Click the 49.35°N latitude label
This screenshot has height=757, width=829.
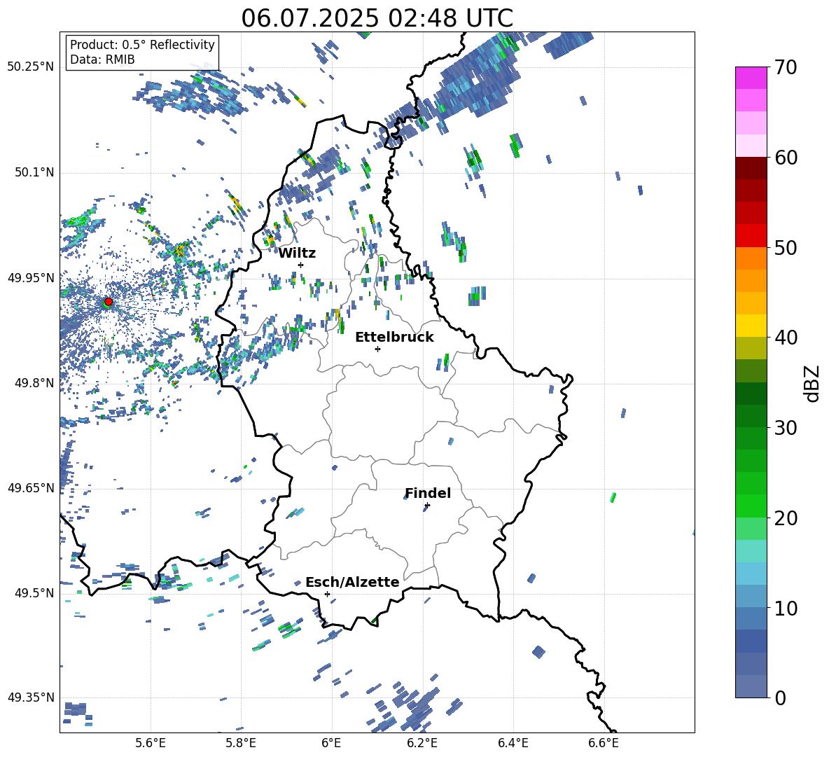[x=31, y=697]
